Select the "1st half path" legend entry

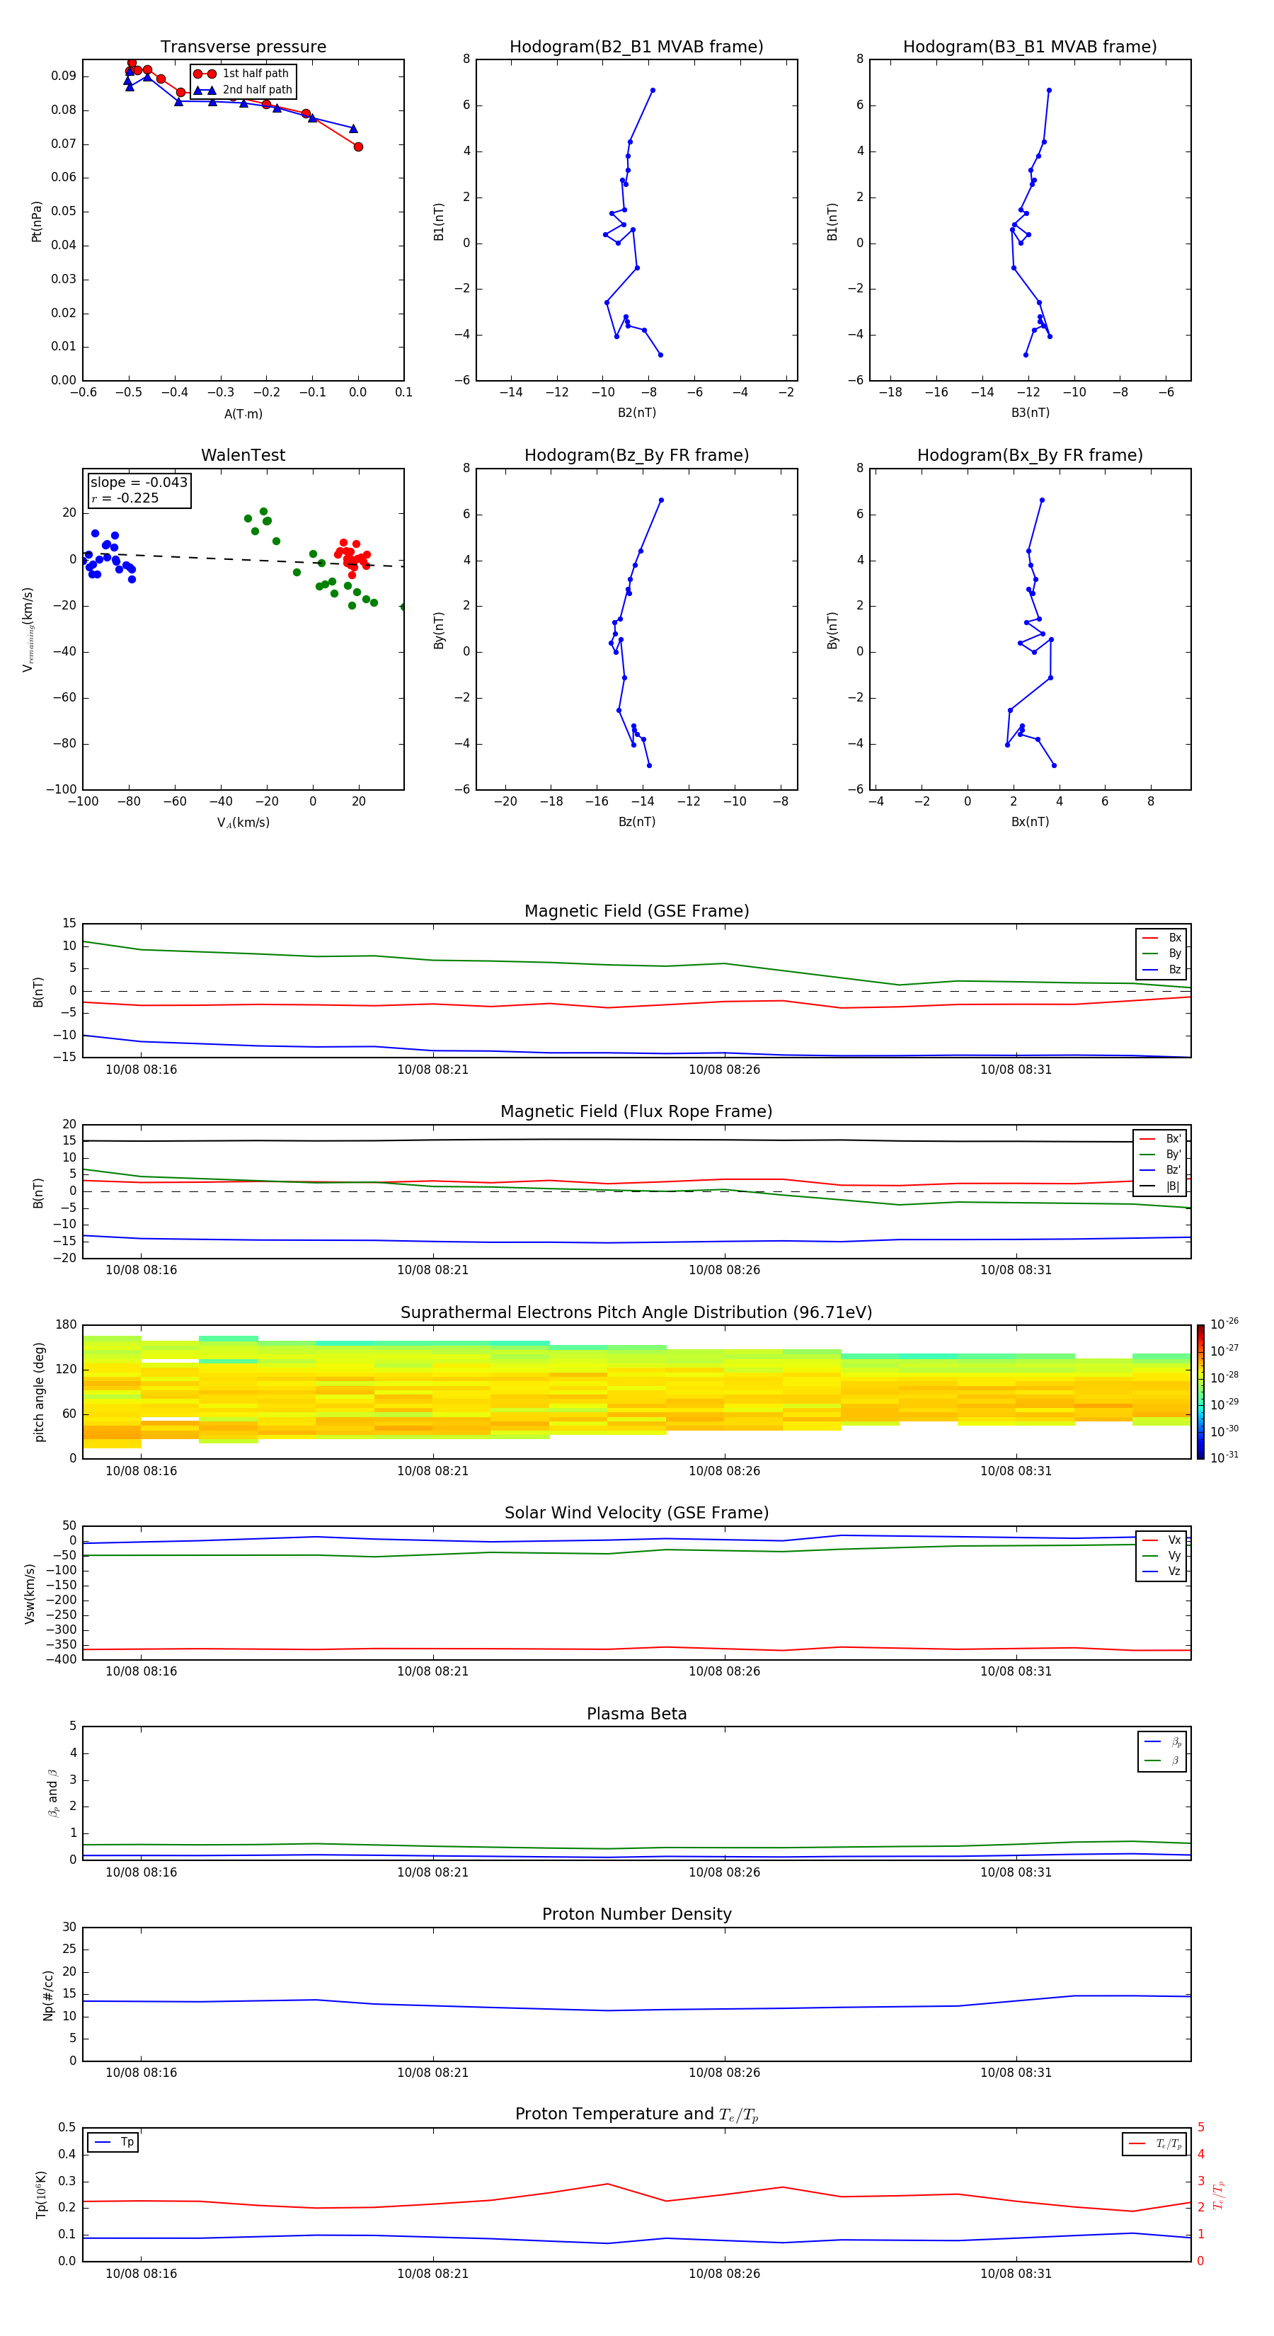coord(242,74)
